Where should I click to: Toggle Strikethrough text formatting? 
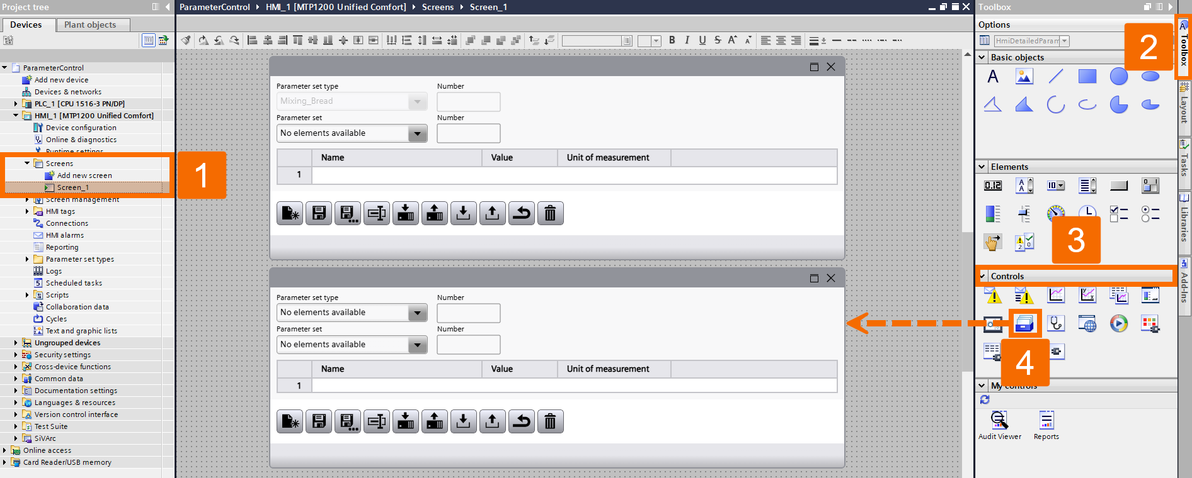tap(718, 40)
